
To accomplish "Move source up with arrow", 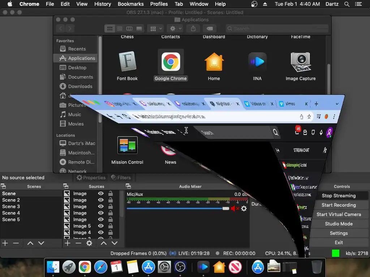I will pos(104,243).
